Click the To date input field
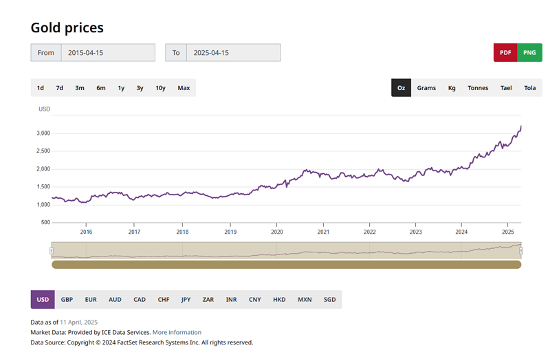 click(x=232, y=52)
